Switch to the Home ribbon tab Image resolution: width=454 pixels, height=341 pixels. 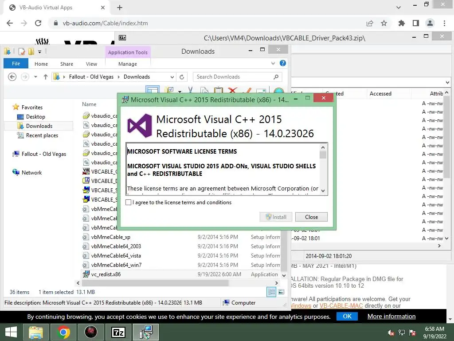(41, 64)
